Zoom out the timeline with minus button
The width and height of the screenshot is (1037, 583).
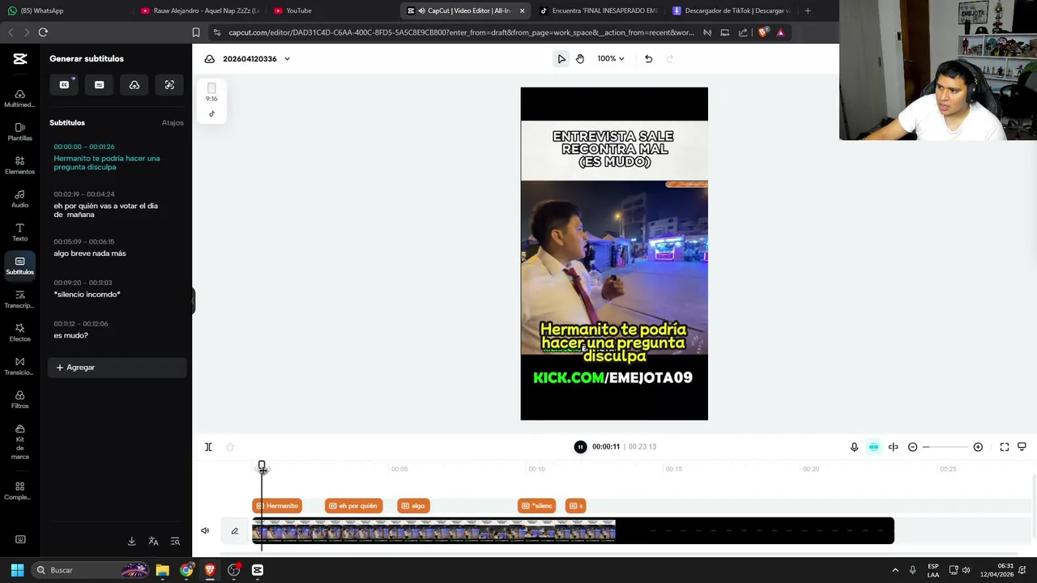912,447
